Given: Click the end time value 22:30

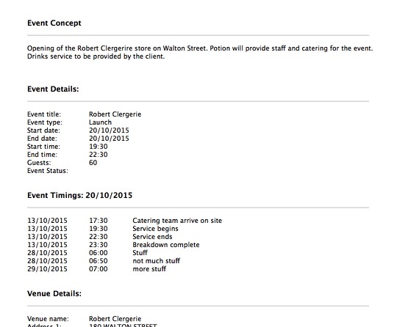Looking at the screenshot, I should pyautogui.click(x=99, y=155).
